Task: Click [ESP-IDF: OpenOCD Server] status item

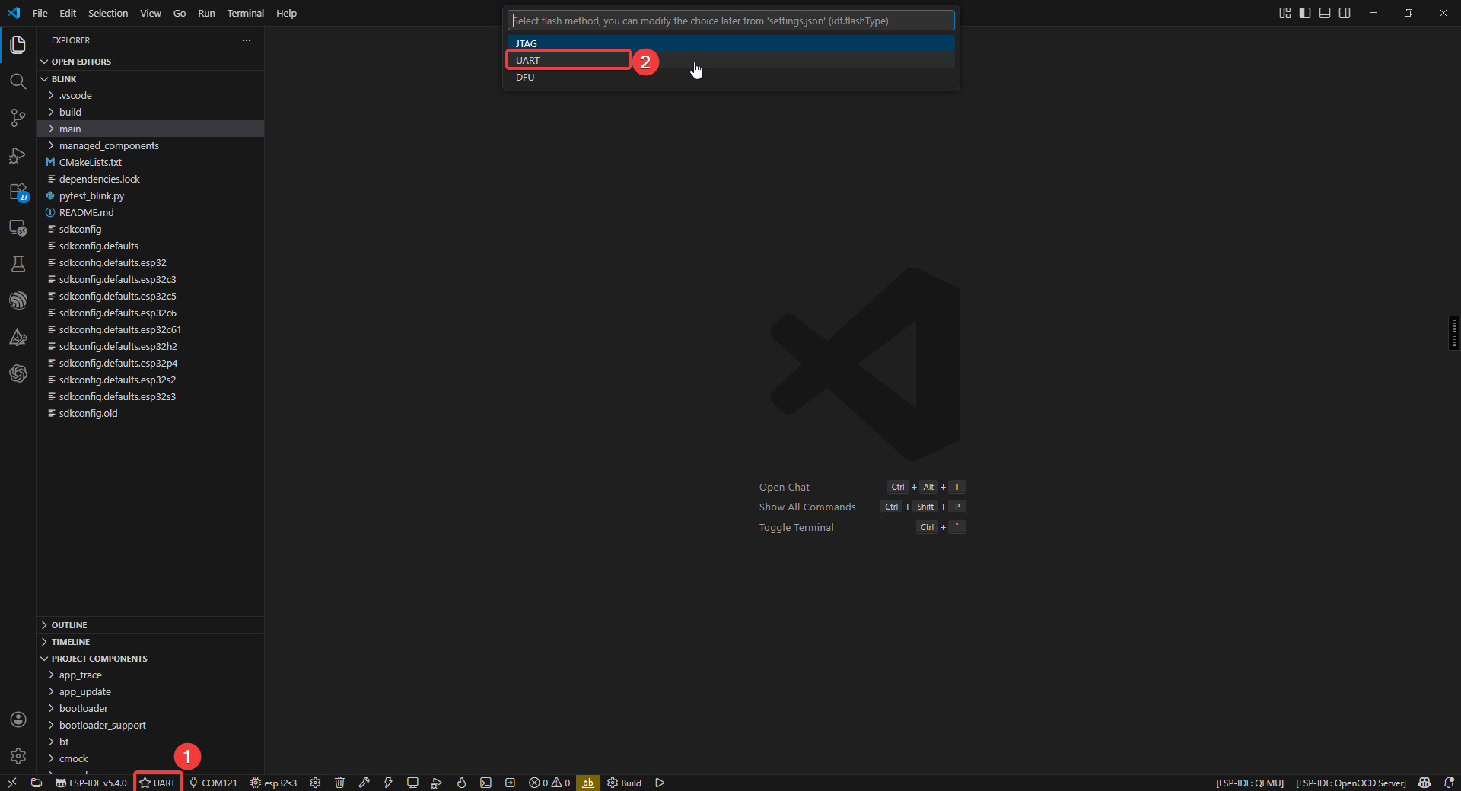Action: (1351, 783)
